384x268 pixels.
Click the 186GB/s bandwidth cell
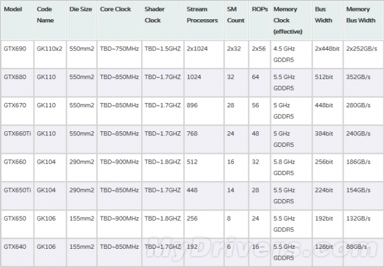pos(364,167)
